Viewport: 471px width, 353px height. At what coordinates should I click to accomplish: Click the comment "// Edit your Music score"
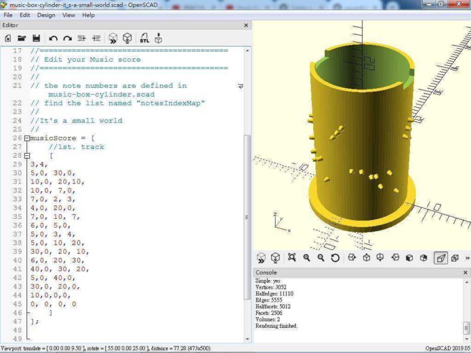pos(85,59)
